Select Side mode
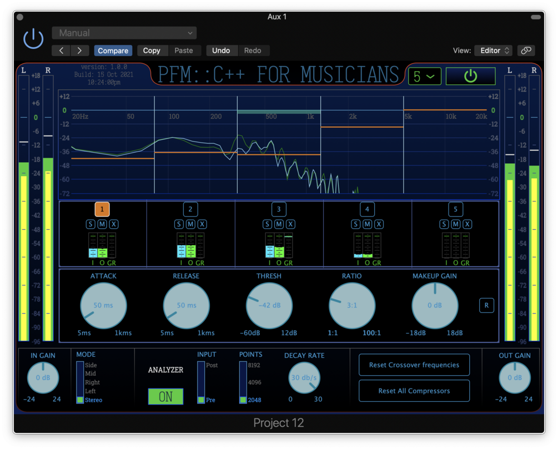Screen dimensions: 558x449 coord(91,365)
